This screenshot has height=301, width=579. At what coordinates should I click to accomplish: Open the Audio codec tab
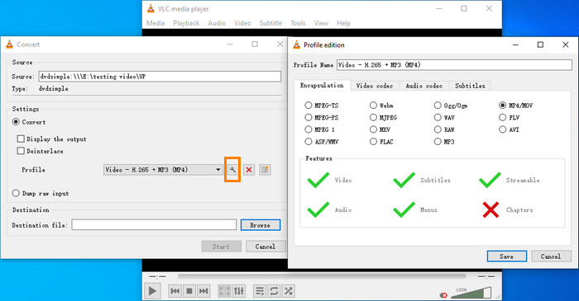[x=423, y=86]
